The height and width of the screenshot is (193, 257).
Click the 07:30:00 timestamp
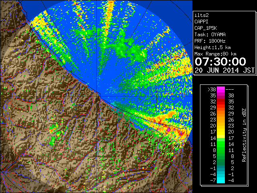[220, 62]
